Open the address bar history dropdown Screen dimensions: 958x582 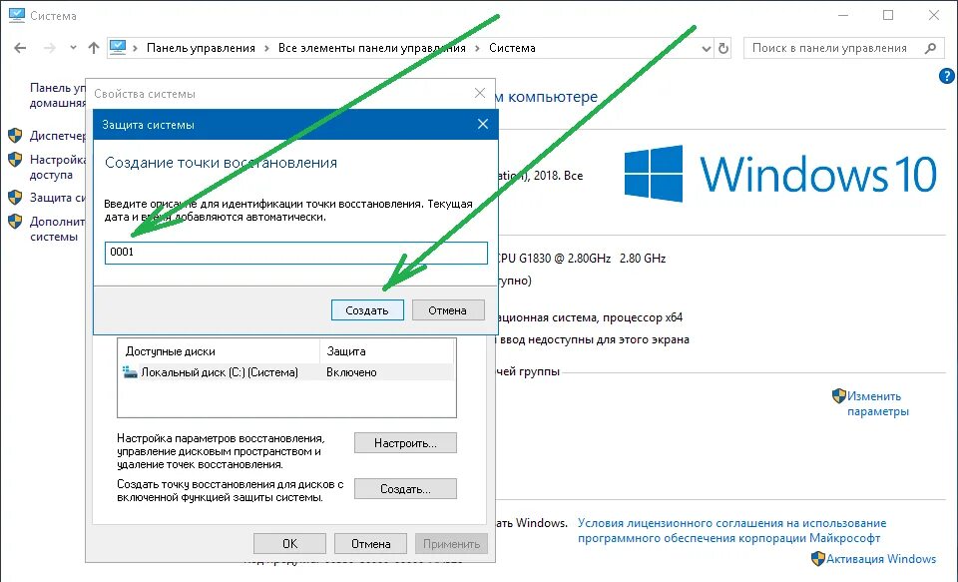click(707, 48)
